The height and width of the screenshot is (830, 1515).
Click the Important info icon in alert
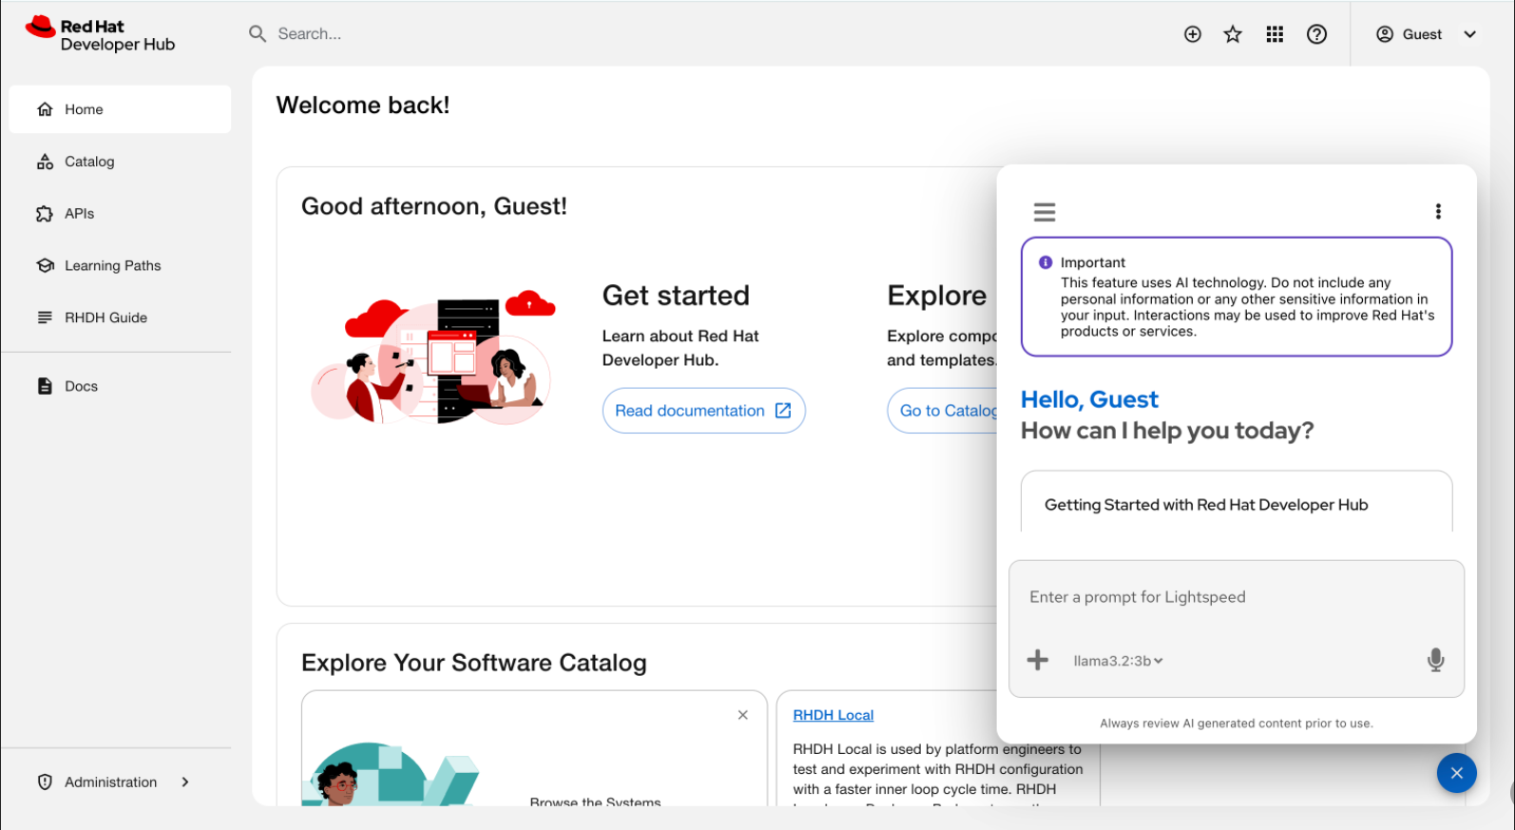(x=1045, y=262)
